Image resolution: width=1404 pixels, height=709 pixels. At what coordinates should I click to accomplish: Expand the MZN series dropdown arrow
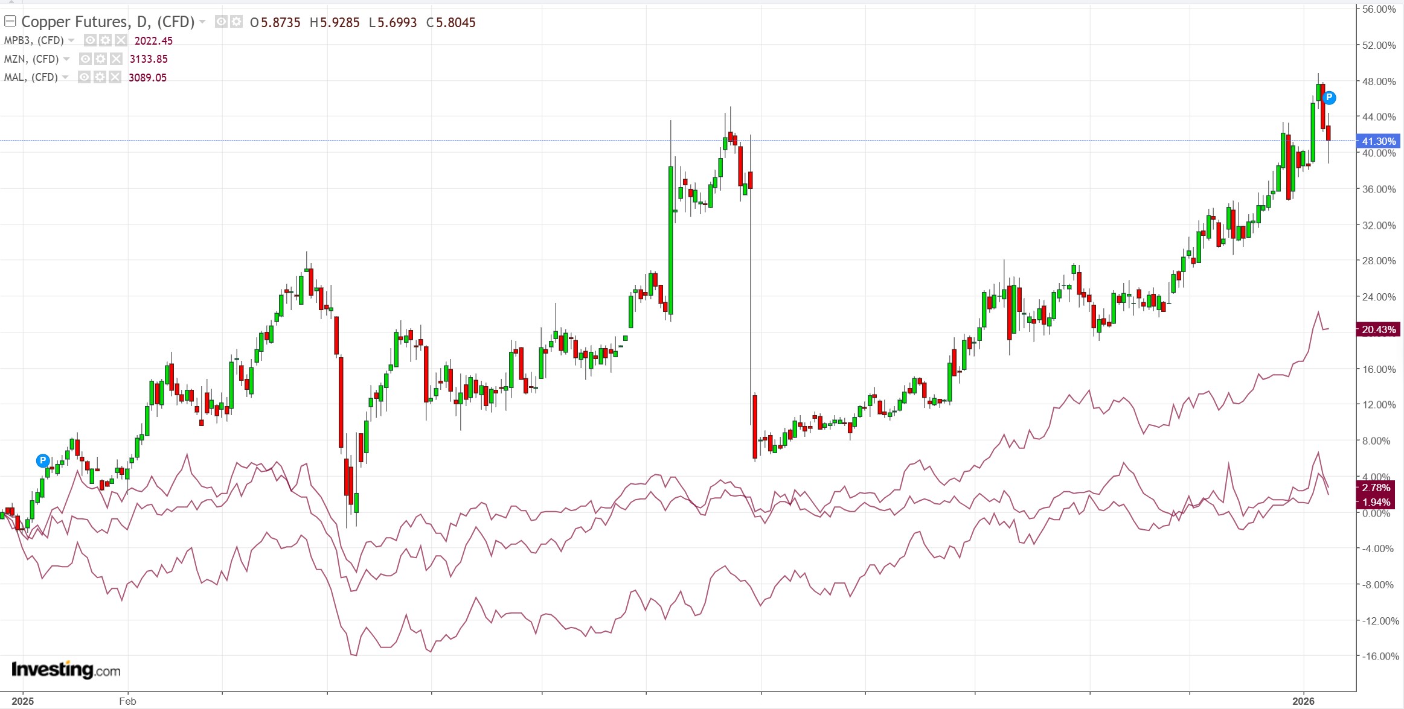coord(66,59)
